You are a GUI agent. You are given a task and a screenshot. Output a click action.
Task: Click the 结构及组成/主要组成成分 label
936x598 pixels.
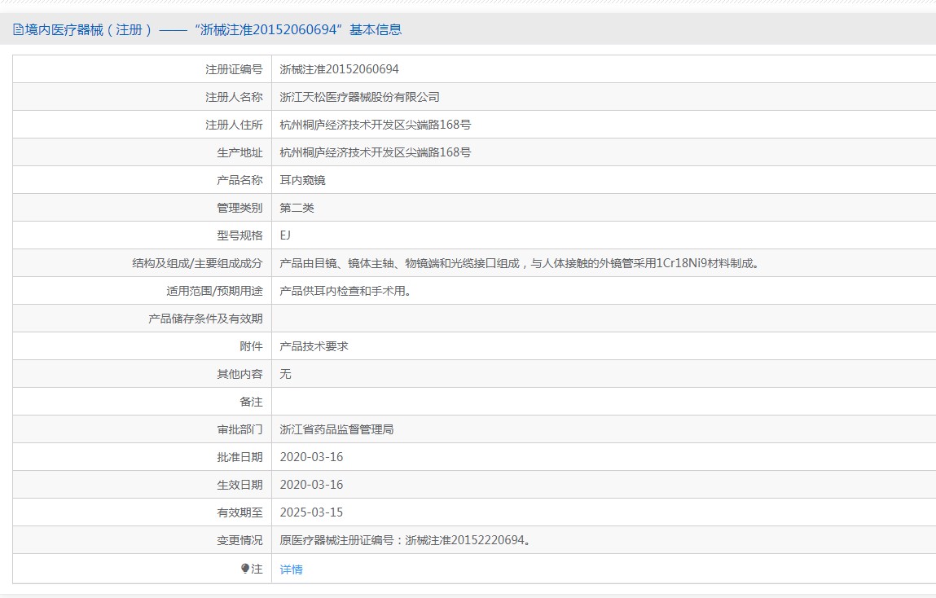(197, 263)
